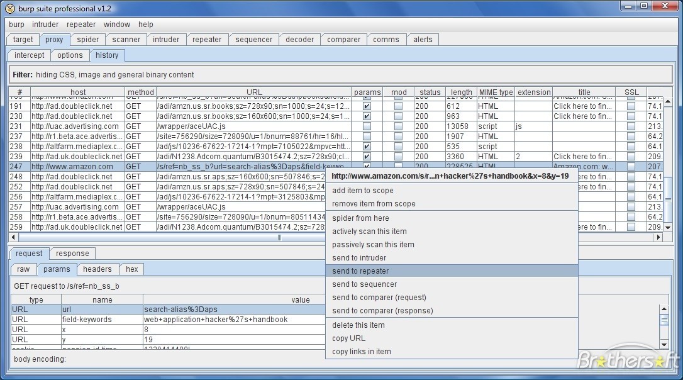Select 'actively scan this item' in the context menu
Screen dimensions: 683x380
point(369,232)
